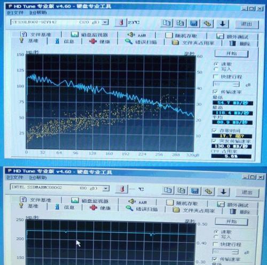
Task: Click 开始 start button in top window
Action: point(232,54)
